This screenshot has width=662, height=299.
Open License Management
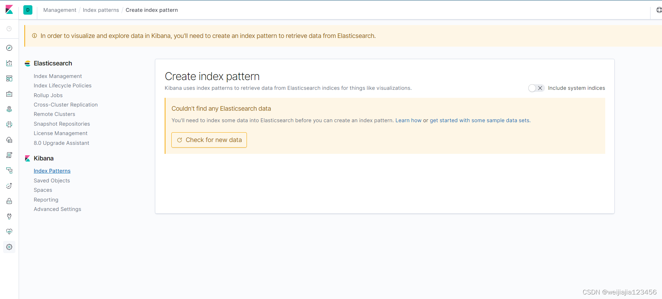pos(61,133)
